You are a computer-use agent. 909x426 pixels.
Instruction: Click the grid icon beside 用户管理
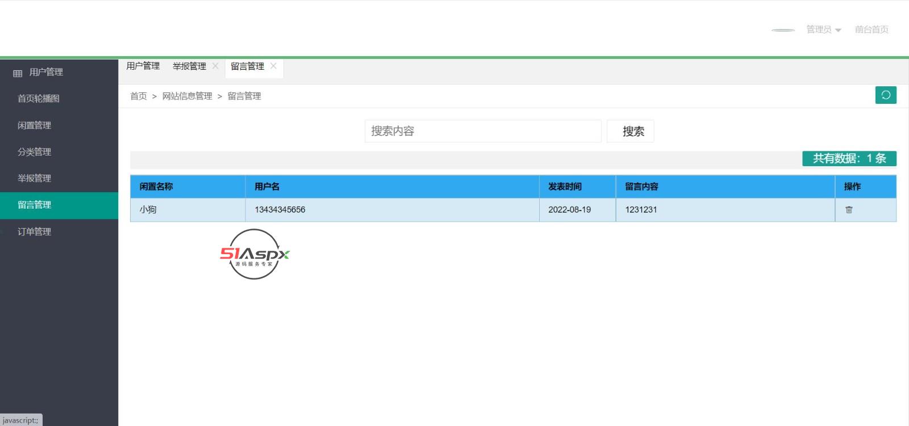pyautogui.click(x=18, y=73)
